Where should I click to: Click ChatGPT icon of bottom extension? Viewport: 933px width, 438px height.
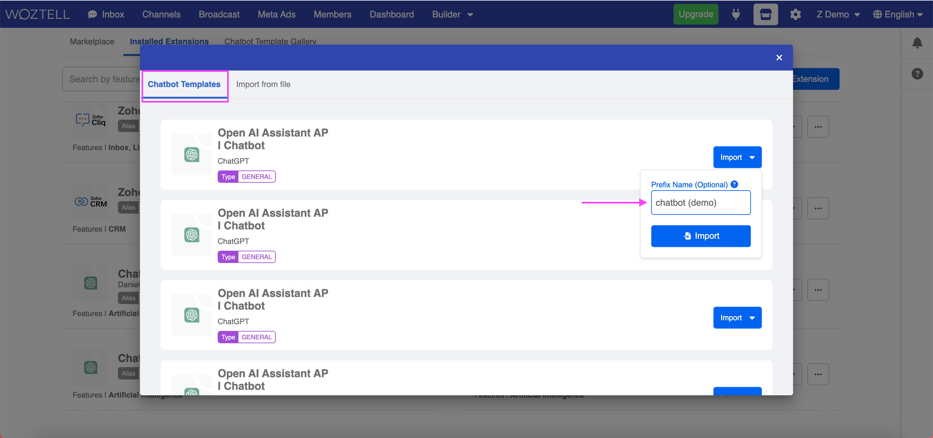pos(91,367)
